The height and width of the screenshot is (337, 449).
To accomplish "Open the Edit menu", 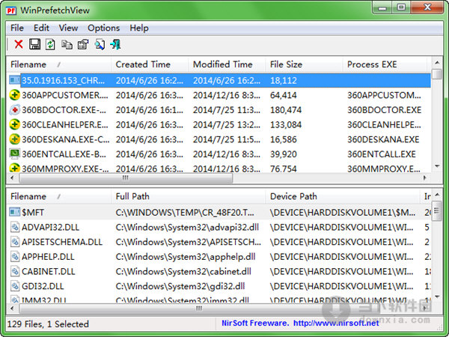I will click(41, 28).
